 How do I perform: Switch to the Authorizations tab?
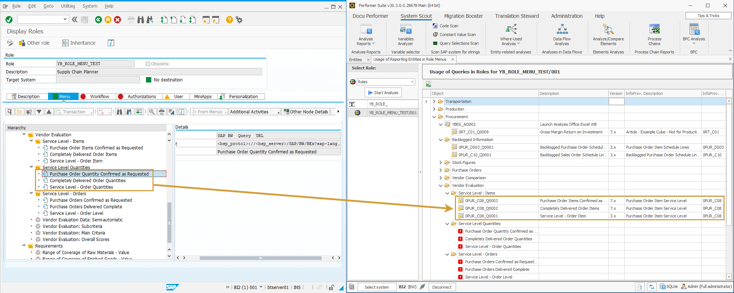click(141, 97)
